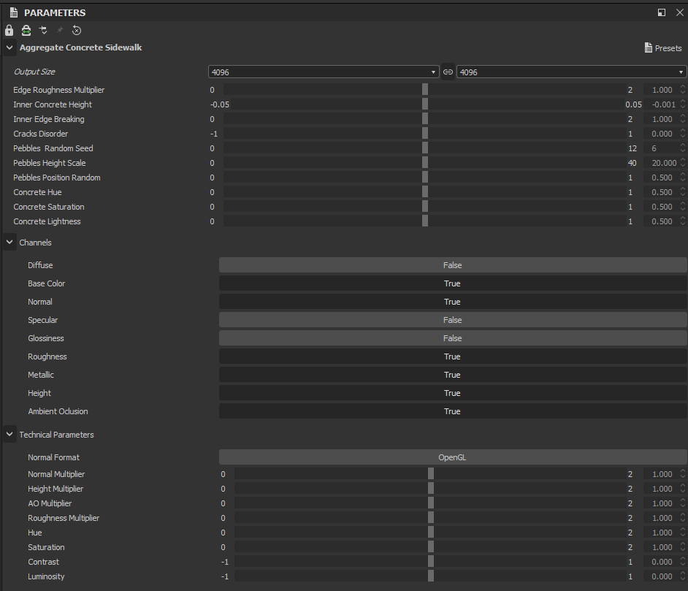The width and height of the screenshot is (688, 591).
Task: Open the Presets menu
Action: tap(663, 47)
